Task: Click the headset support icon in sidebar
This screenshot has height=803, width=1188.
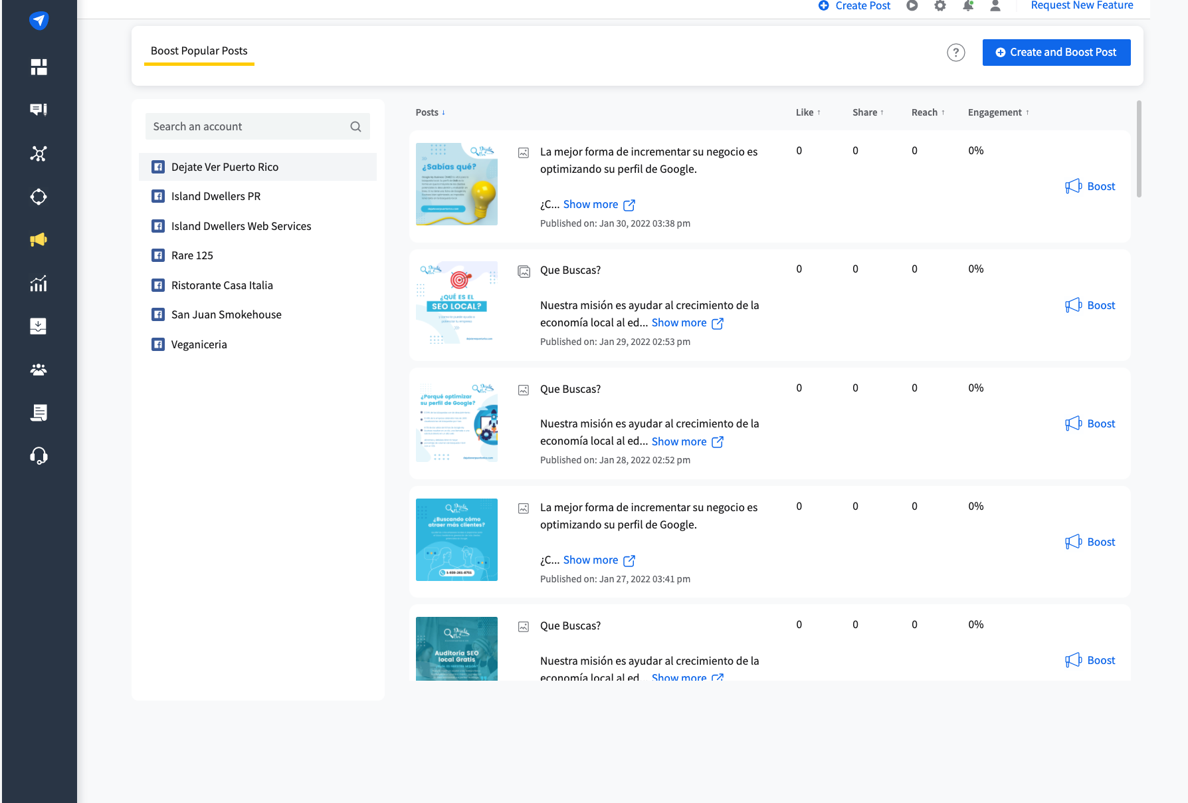Action: tap(39, 455)
